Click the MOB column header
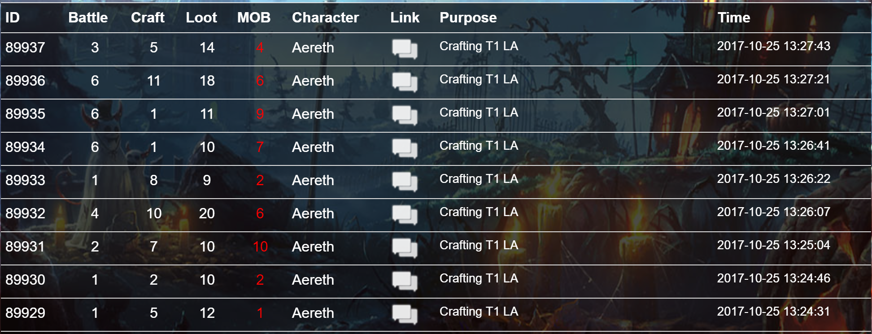This screenshot has height=334, width=872. pos(254,17)
